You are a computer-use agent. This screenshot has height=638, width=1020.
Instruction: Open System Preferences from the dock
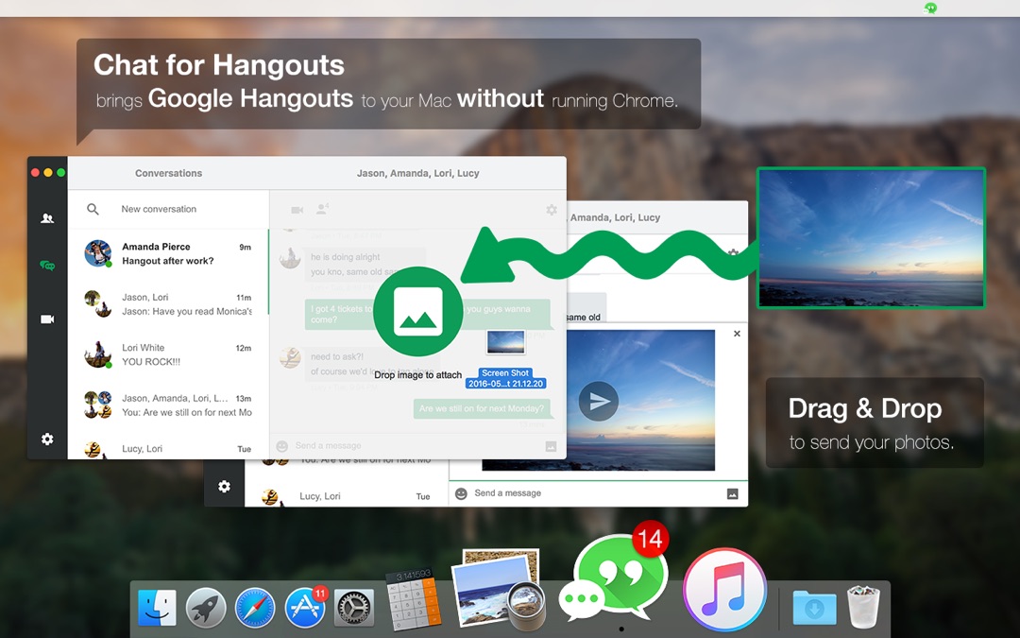(354, 608)
